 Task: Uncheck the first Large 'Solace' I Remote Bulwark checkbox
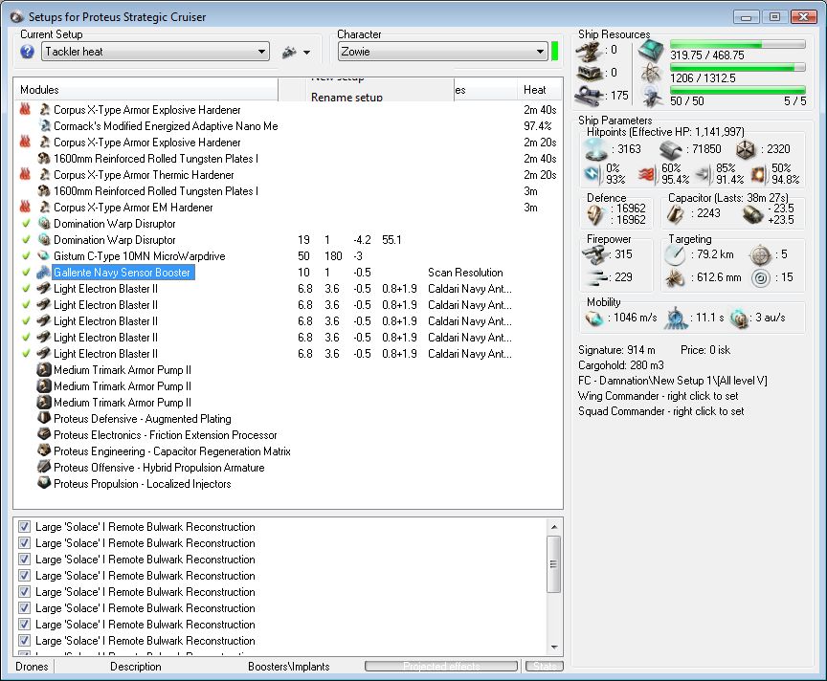point(24,527)
